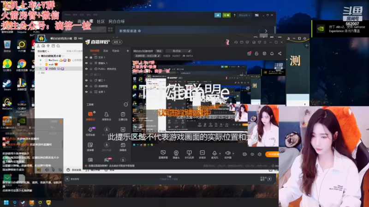Switch to first scene tab
369x207 pixels.
(x=95, y=51)
